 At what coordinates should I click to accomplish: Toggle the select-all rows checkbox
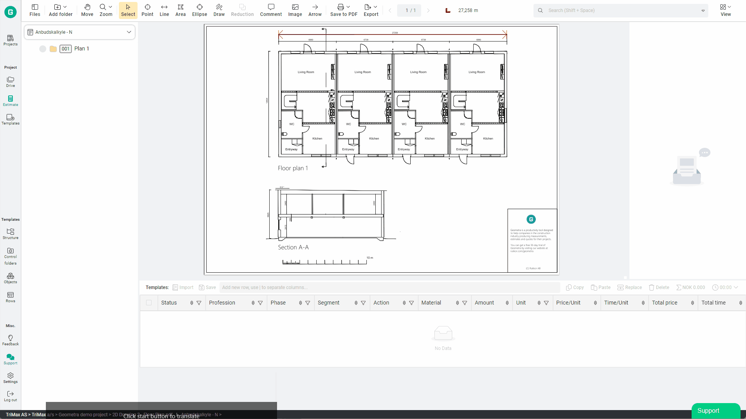click(149, 303)
